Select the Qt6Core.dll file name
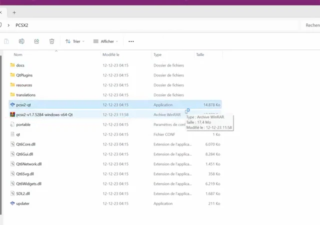The height and width of the screenshot is (225, 320). (x=25, y=144)
